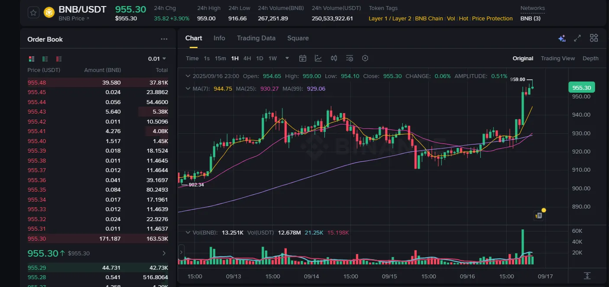Click the BNB coin logo
The width and height of the screenshot is (609, 287).
(50, 13)
